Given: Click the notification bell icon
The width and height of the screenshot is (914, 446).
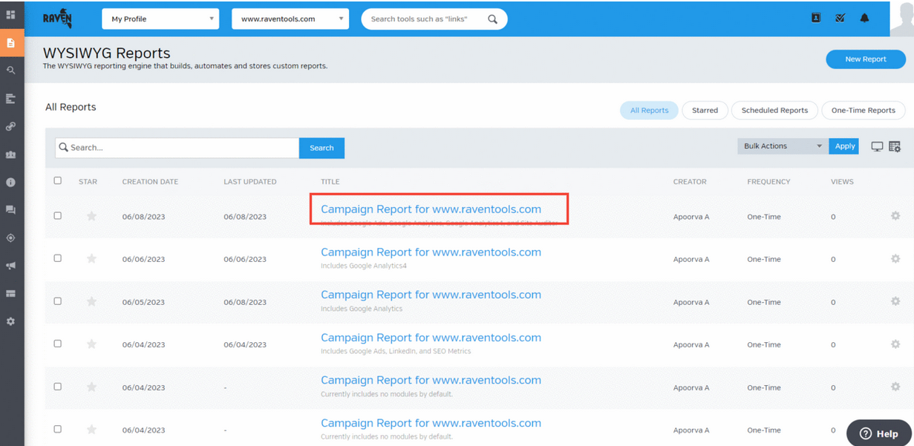Looking at the screenshot, I should click(x=864, y=19).
